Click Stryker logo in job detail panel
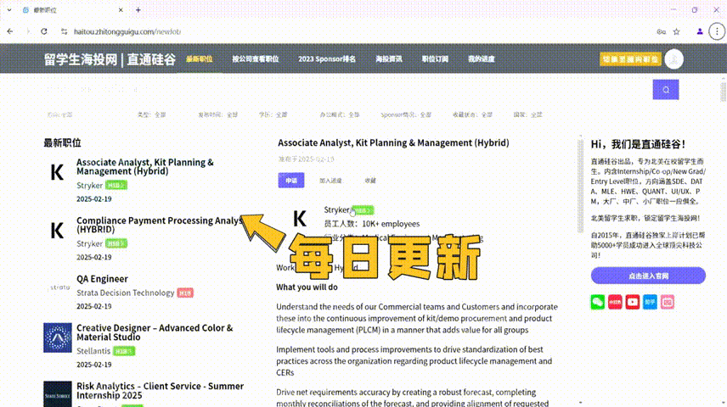727x407 pixels. pos(300,218)
